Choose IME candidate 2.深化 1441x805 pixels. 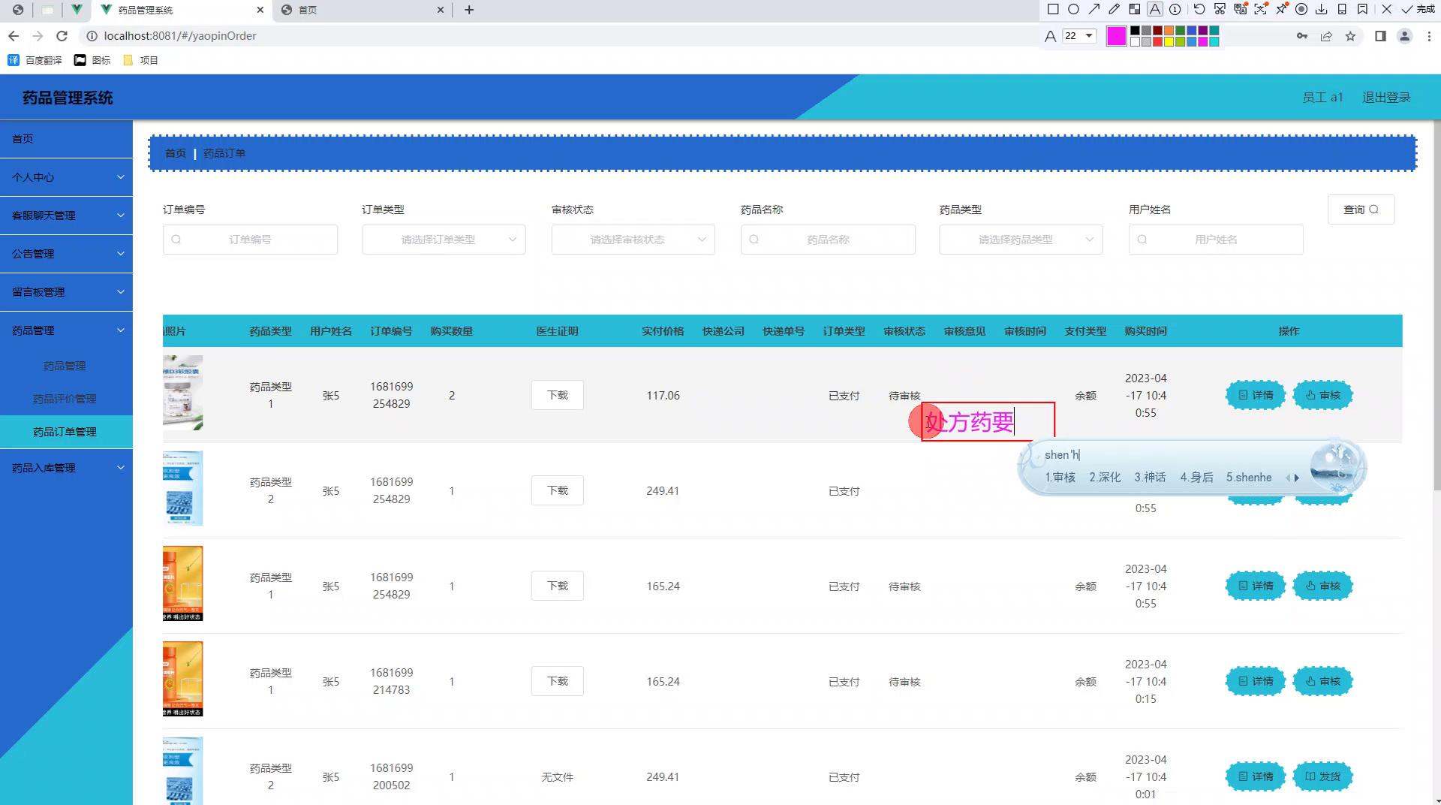tap(1105, 478)
